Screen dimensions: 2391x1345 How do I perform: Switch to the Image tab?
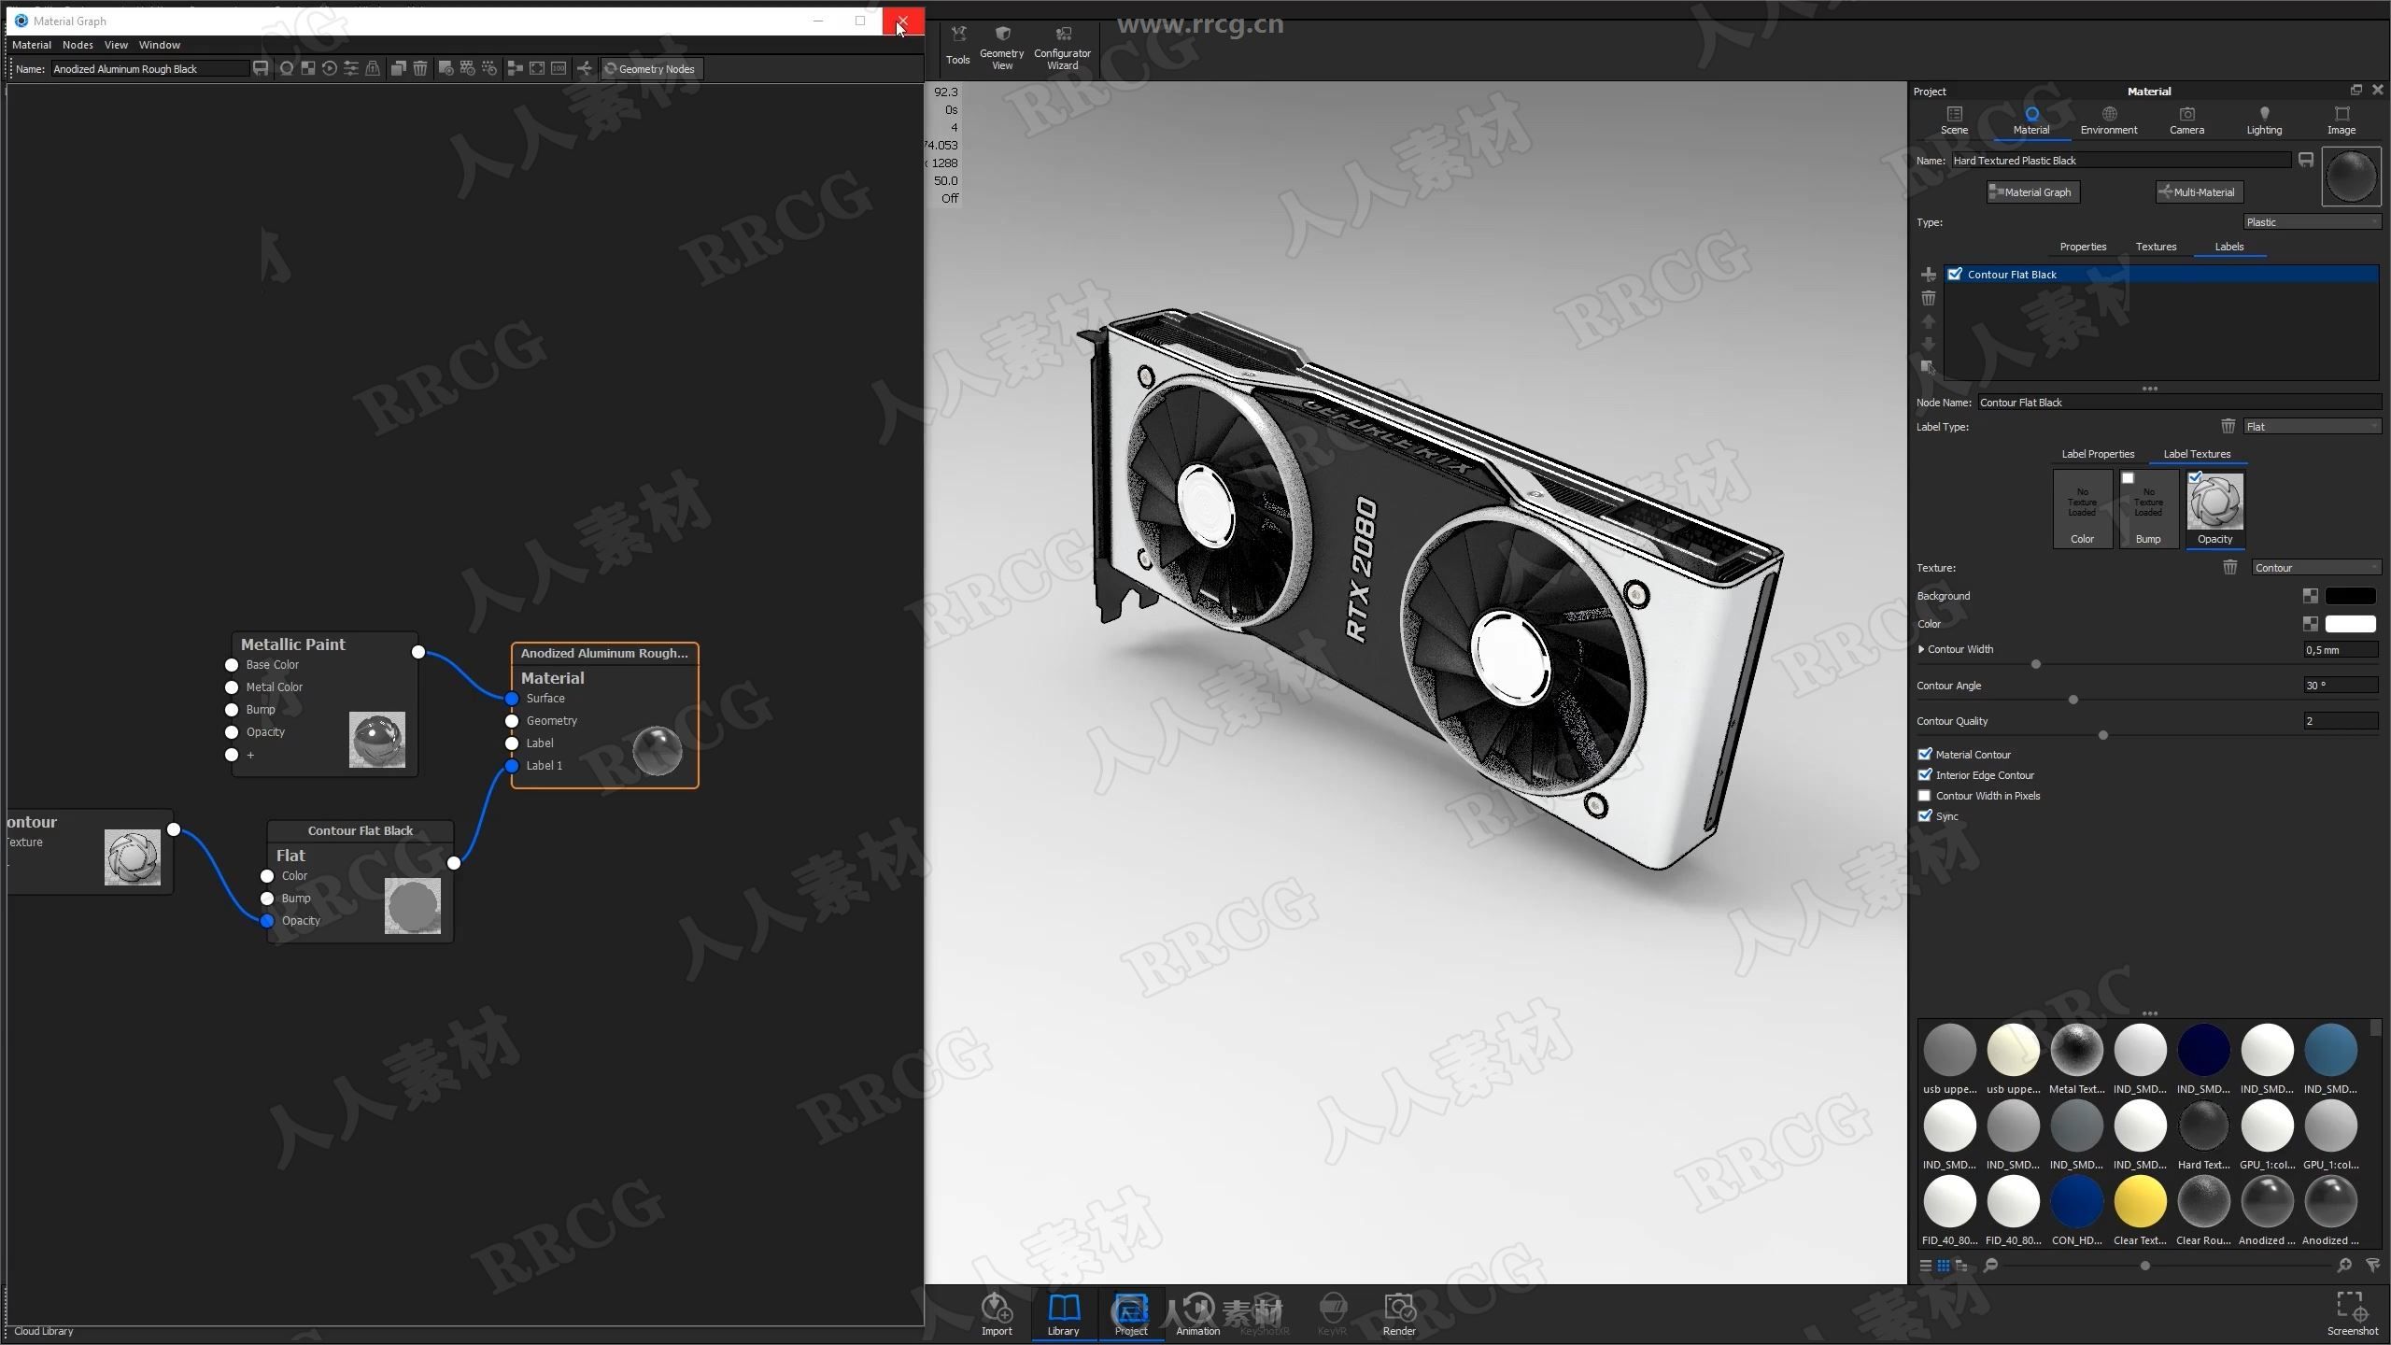2341,120
